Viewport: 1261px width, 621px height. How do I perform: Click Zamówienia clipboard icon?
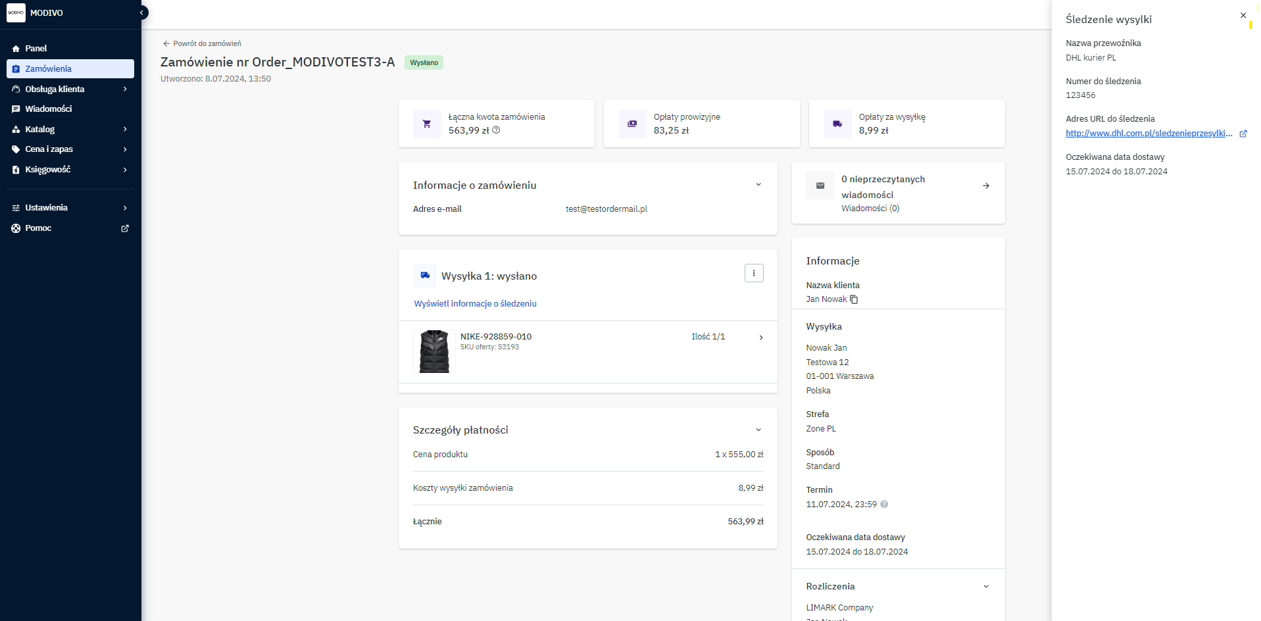click(16, 68)
